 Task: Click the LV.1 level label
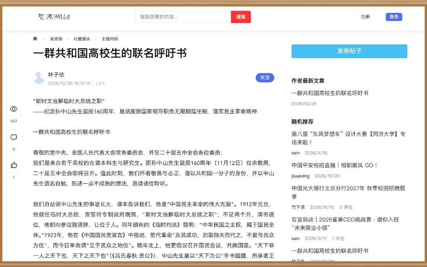(100, 83)
